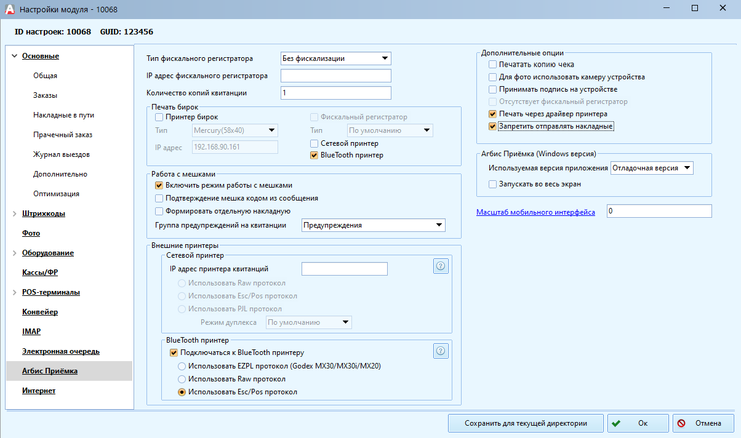
Task: Enable Печатать копию чека checkbox
Action: tap(492, 65)
